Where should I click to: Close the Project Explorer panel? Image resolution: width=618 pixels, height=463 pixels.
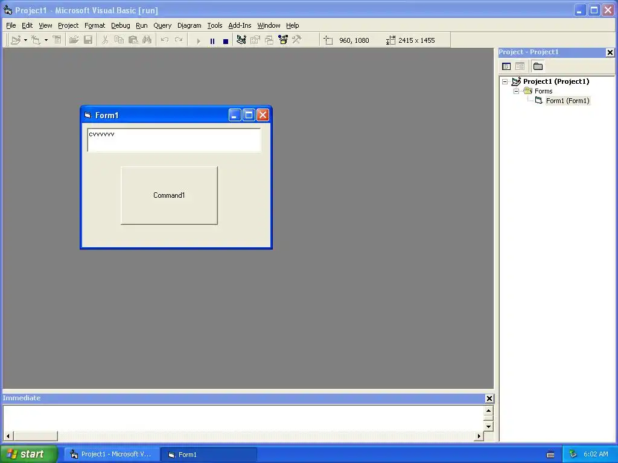[x=610, y=52]
